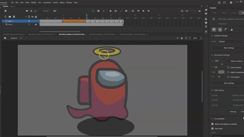Insert keyframe button in timeline

point(98,11)
